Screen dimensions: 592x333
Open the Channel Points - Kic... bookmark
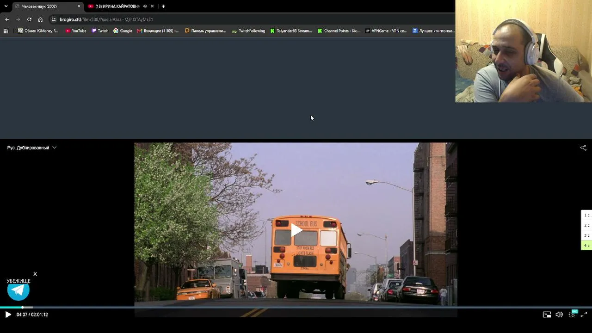click(339, 31)
